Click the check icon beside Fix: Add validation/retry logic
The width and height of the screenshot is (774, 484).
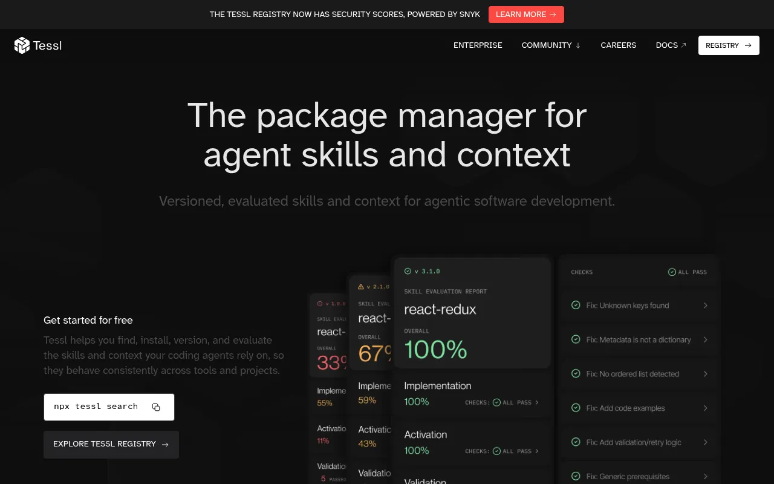(576, 442)
